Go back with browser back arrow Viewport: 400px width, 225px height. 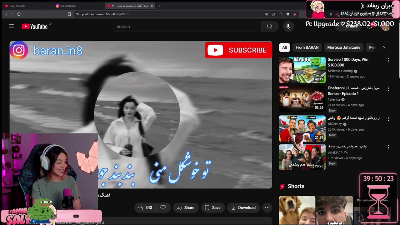tap(6, 14)
